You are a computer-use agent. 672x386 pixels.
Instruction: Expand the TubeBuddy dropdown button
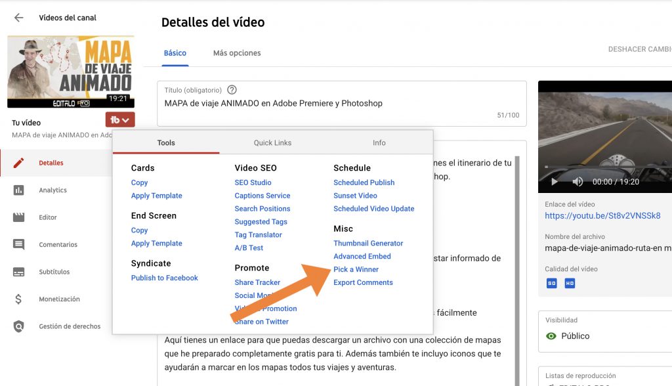tap(120, 120)
